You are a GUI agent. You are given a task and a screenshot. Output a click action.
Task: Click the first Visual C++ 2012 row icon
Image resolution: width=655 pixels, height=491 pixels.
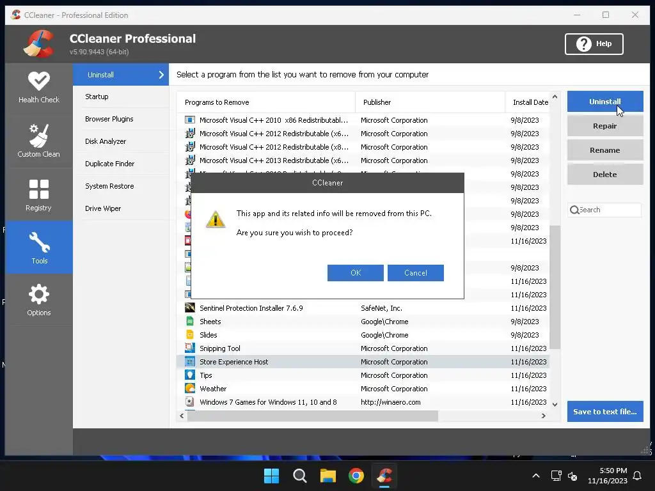[x=189, y=134]
